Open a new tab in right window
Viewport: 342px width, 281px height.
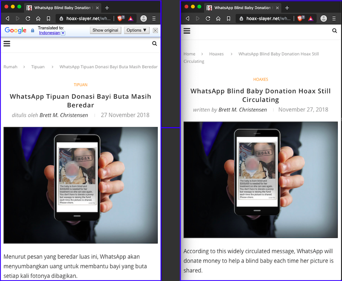[287, 8]
